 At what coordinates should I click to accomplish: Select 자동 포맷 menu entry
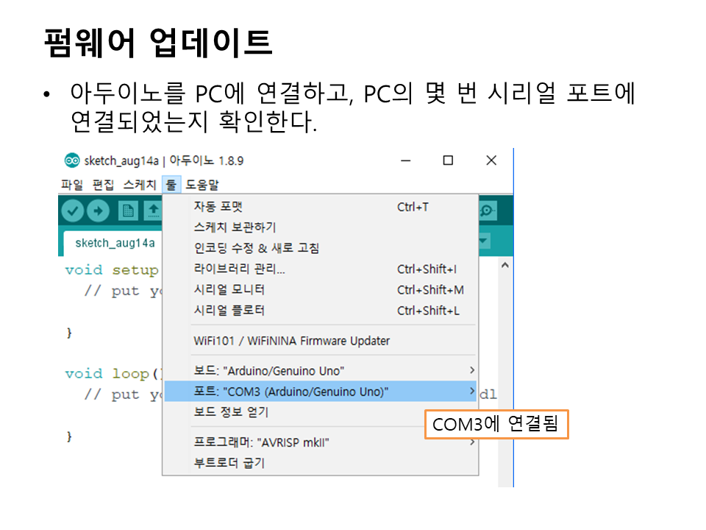click(320, 207)
